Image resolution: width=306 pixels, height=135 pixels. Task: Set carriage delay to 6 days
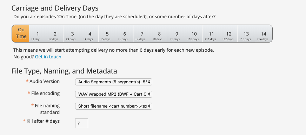(125, 33)
